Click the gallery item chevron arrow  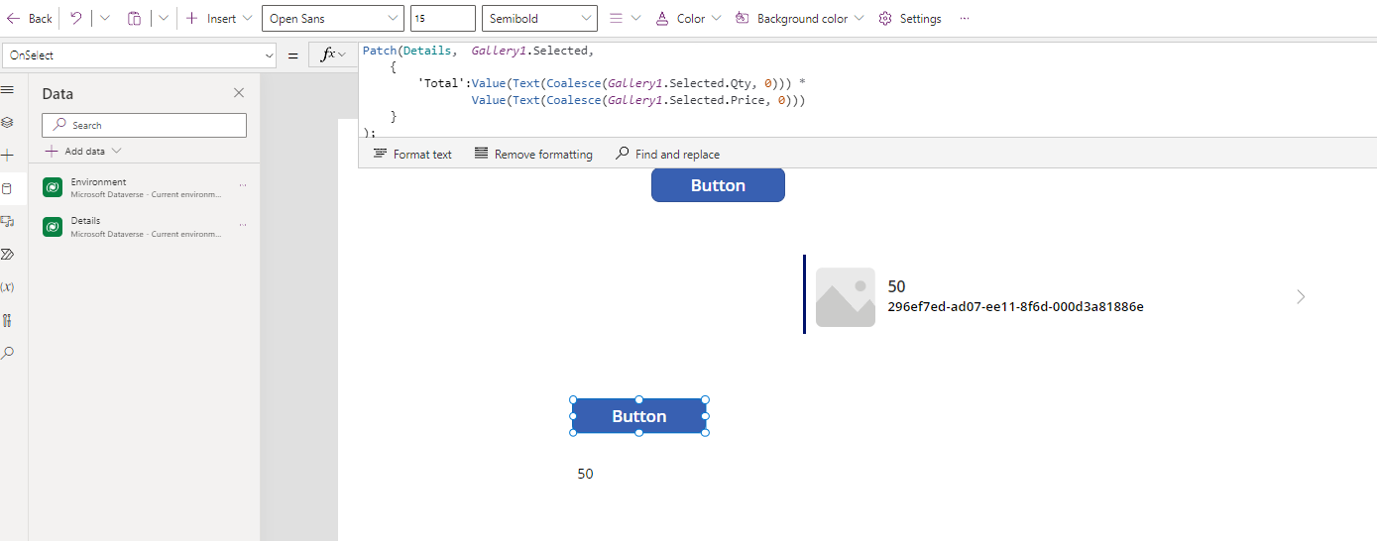tap(1301, 296)
